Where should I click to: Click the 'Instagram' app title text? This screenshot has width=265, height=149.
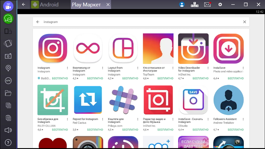44,68
